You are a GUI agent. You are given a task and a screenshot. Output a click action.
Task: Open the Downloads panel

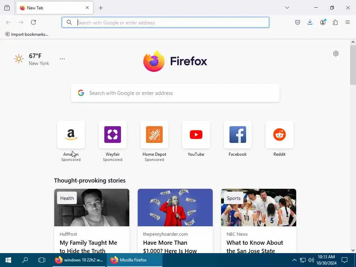310,22
